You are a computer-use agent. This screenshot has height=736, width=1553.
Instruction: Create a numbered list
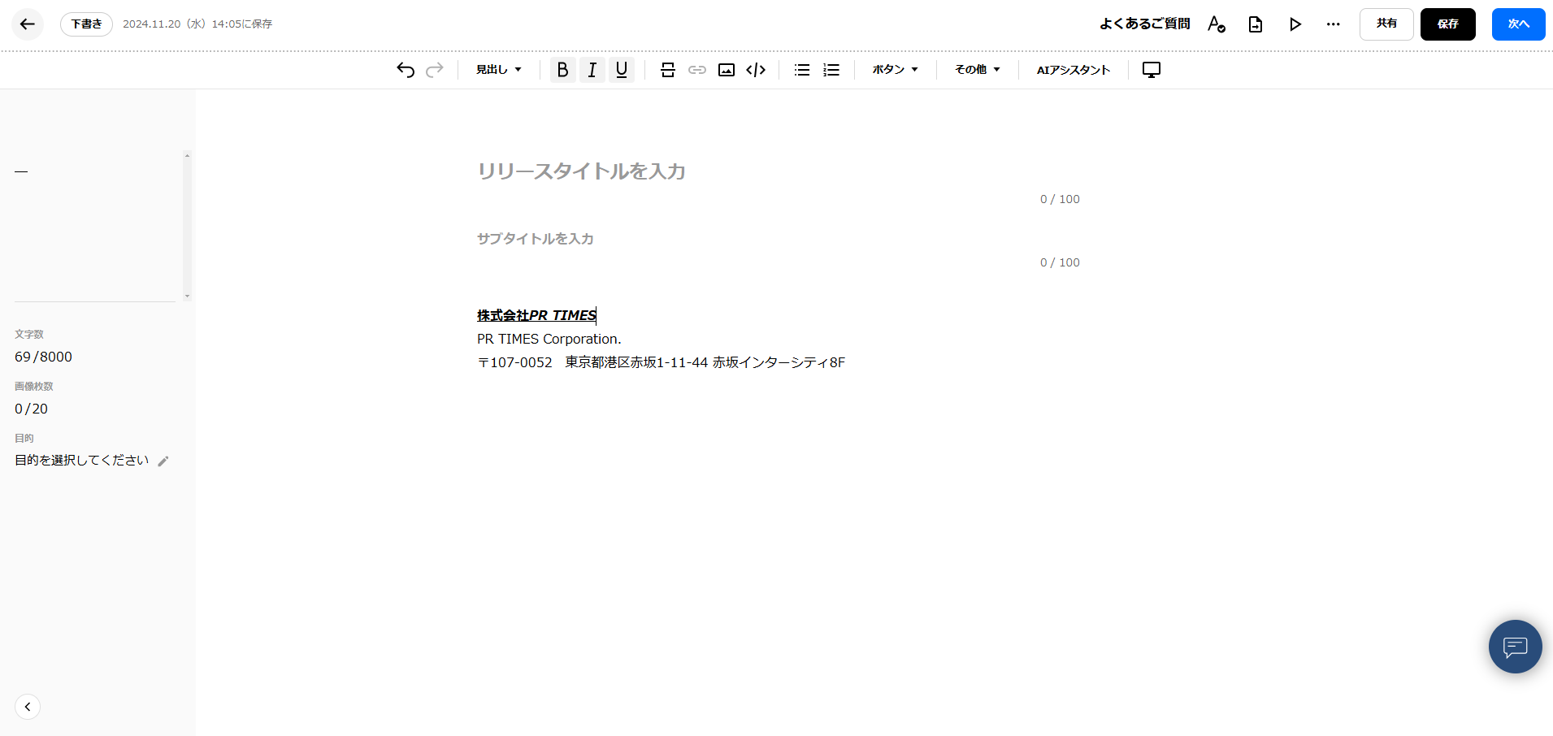tap(831, 70)
